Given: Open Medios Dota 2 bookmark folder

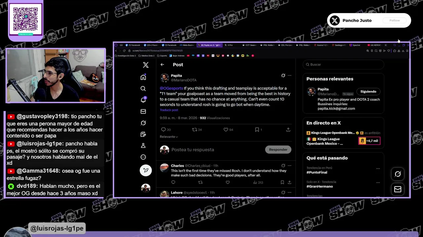Looking at the screenshot, I should [146, 56].
